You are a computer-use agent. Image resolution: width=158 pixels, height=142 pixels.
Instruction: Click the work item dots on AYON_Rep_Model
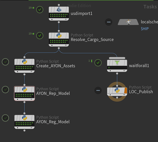24,95
